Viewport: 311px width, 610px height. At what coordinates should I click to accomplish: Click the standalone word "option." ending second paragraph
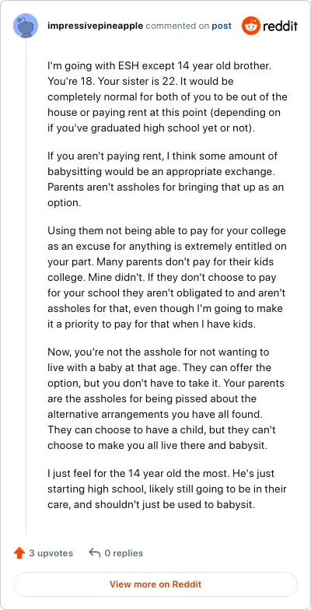(x=64, y=202)
